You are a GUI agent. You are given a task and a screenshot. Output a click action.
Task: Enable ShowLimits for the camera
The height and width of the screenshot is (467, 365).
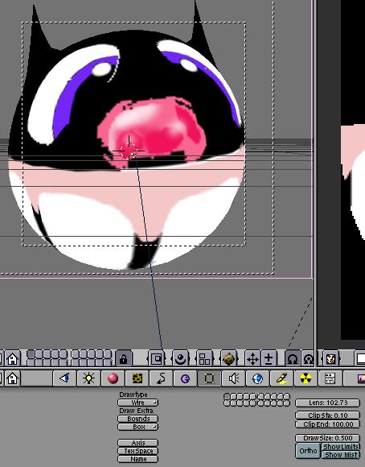341,447
